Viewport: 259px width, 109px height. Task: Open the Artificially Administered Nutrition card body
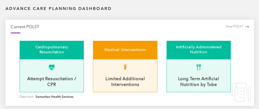pos(198,76)
